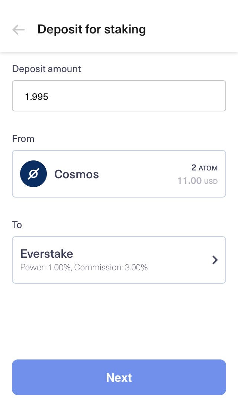Tap the Cosmos ATOM logo icon
Image resolution: width=238 pixels, height=407 pixels.
pos(33,174)
